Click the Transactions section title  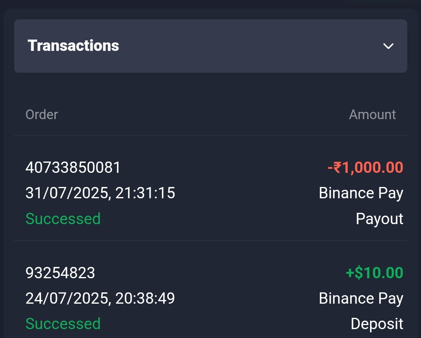[73, 46]
